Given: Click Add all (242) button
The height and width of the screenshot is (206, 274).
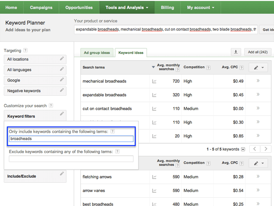Looking at the screenshot, I should point(258,52).
